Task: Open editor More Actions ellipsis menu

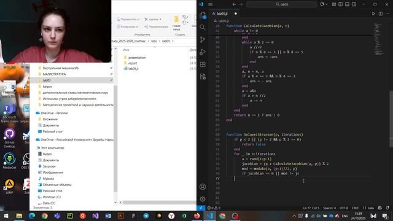Action: tap(387, 14)
